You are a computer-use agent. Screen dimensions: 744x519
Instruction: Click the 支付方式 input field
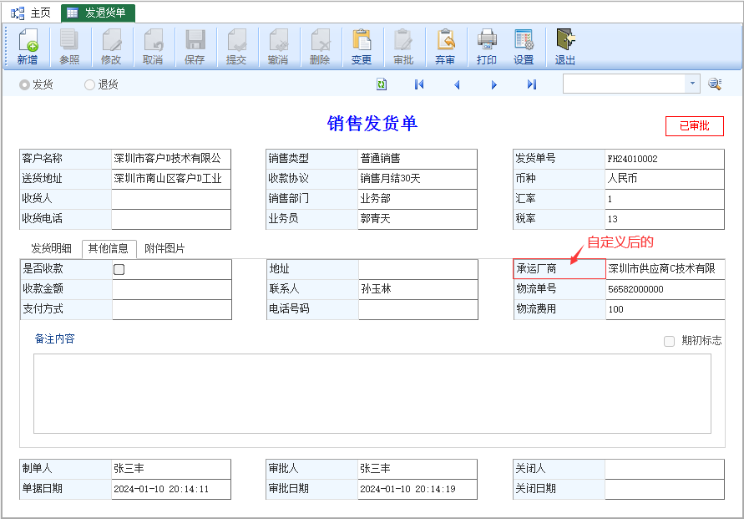(172, 309)
